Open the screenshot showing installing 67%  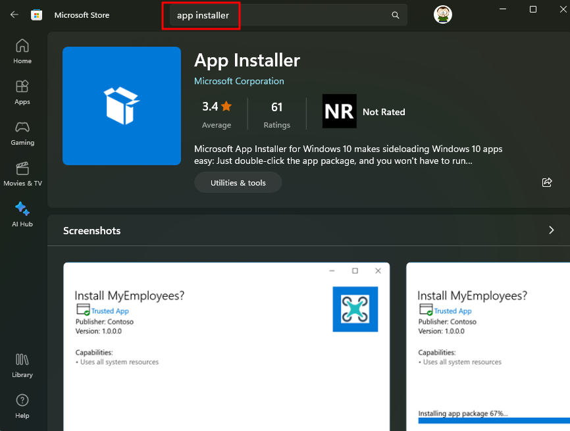[x=488, y=347]
